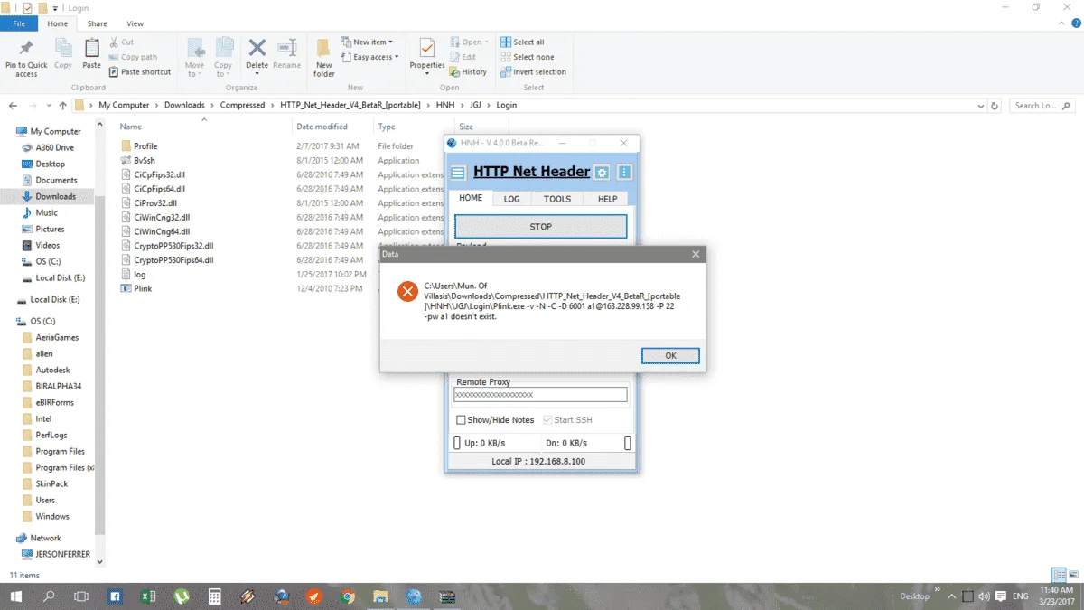Open address bar history dropdown

click(979, 105)
